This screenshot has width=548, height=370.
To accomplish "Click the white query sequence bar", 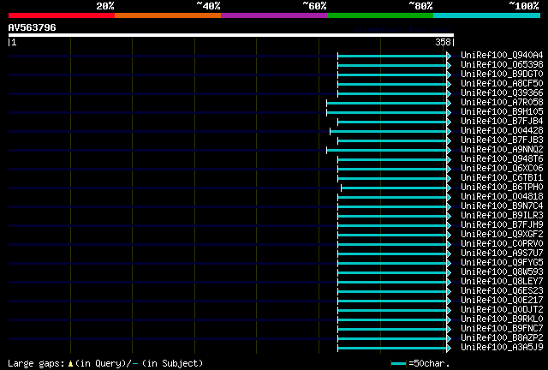I will pyautogui.click(x=231, y=35).
